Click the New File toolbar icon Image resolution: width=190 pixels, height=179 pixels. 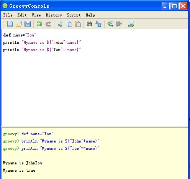click(10, 24)
